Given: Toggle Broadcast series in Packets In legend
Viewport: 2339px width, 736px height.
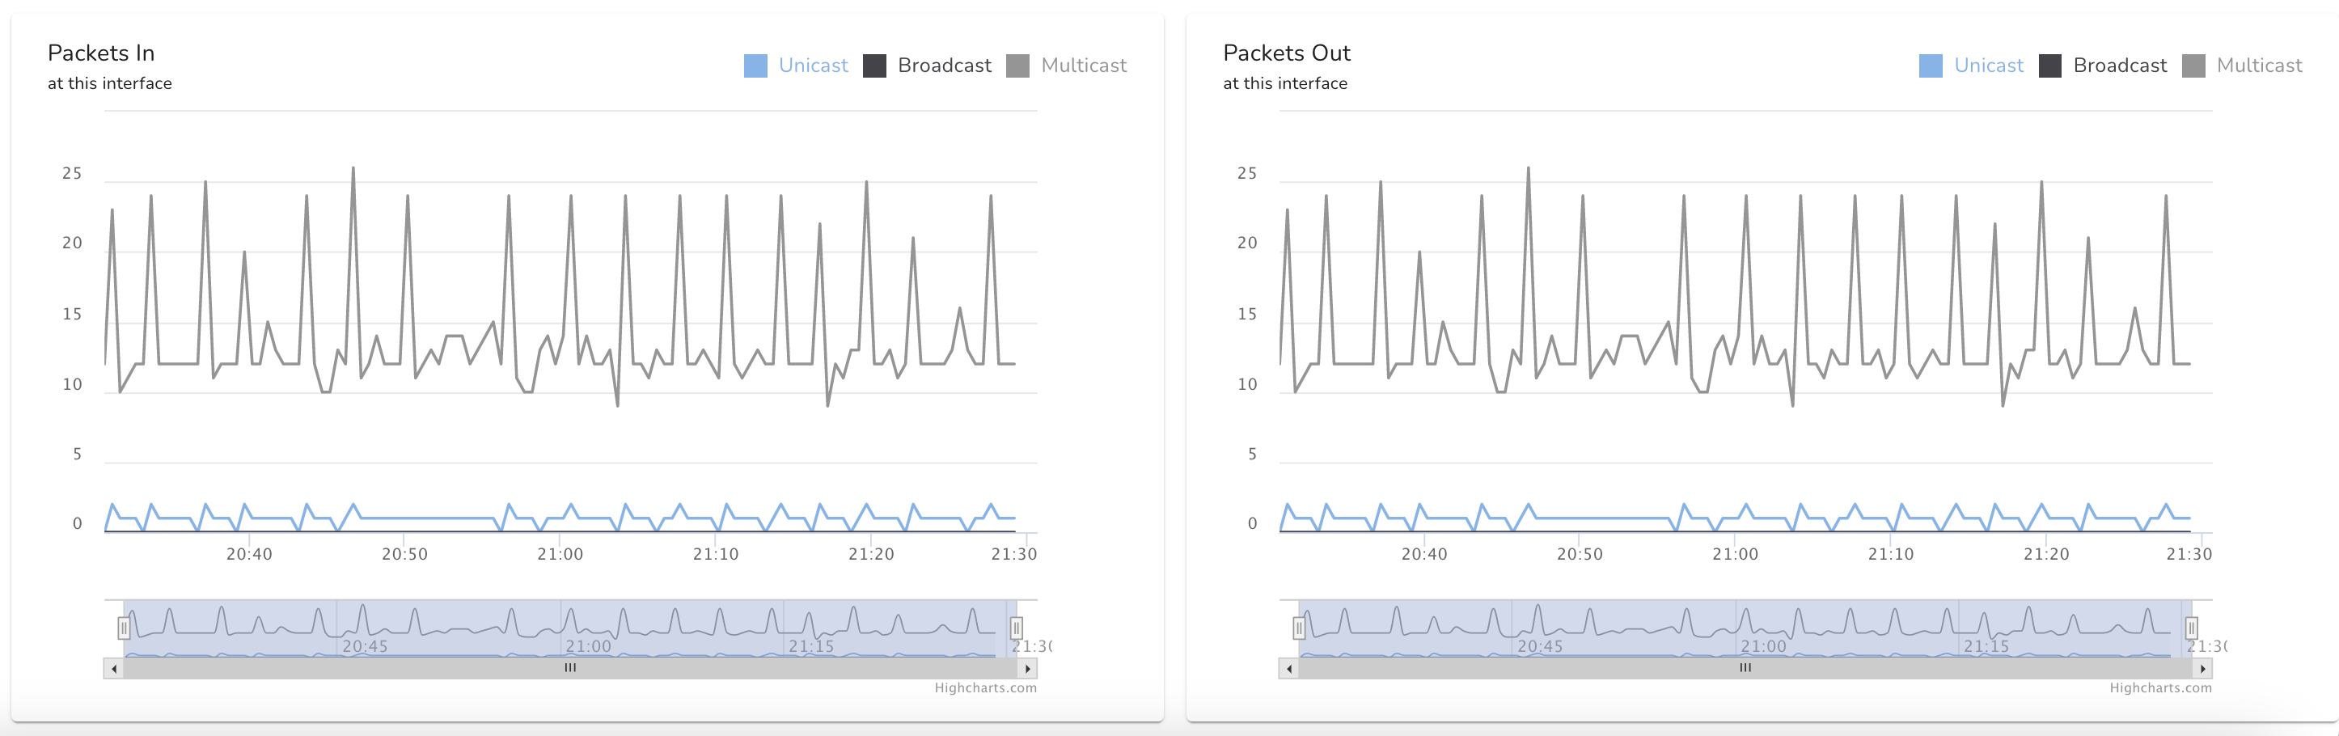Looking at the screenshot, I should (943, 66).
